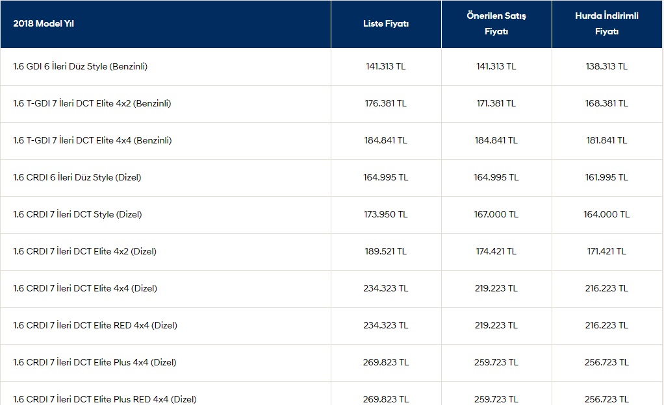Click Önerilen Satış '184.841 TL' for T-GDI 4x4
Image resolution: width=664 pixels, height=405 pixels.
[x=496, y=140]
